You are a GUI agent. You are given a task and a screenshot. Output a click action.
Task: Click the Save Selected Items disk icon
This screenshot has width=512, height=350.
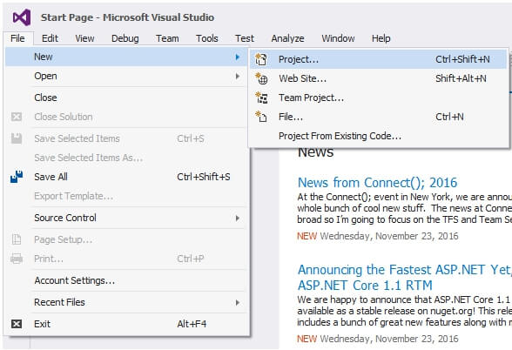coord(17,138)
